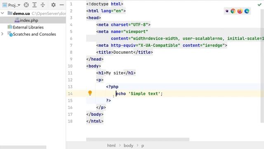This screenshot has height=149, width=264.
Task: Select the Scratches and Consoles item
Action: coord(34,34)
